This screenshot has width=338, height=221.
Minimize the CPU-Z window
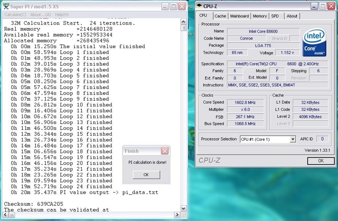[314, 6]
